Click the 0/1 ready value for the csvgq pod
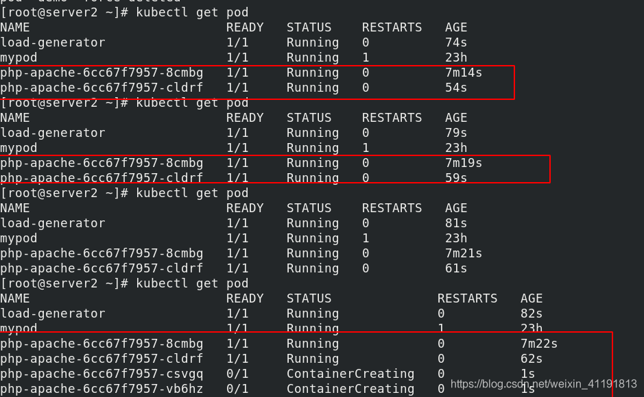The height and width of the screenshot is (397, 644). pyautogui.click(x=237, y=374)
